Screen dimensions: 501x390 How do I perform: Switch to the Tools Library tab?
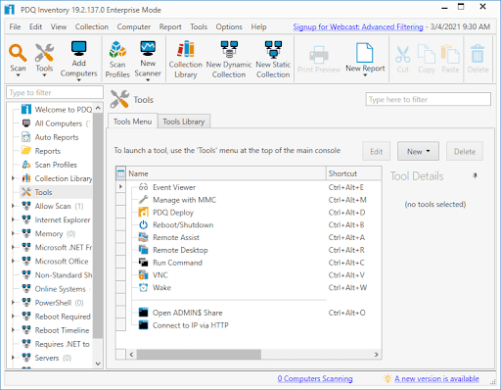(184, 122)
